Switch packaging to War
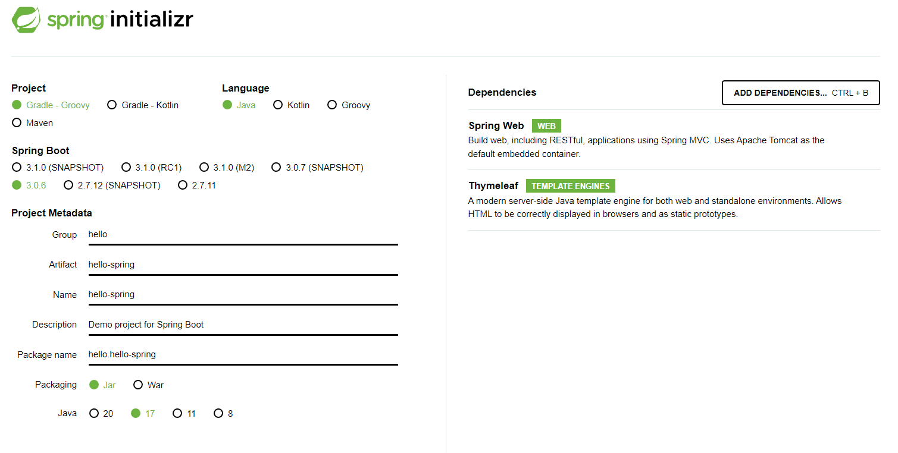Viewport: 898px width, 453px height. [x=149, y=385]
